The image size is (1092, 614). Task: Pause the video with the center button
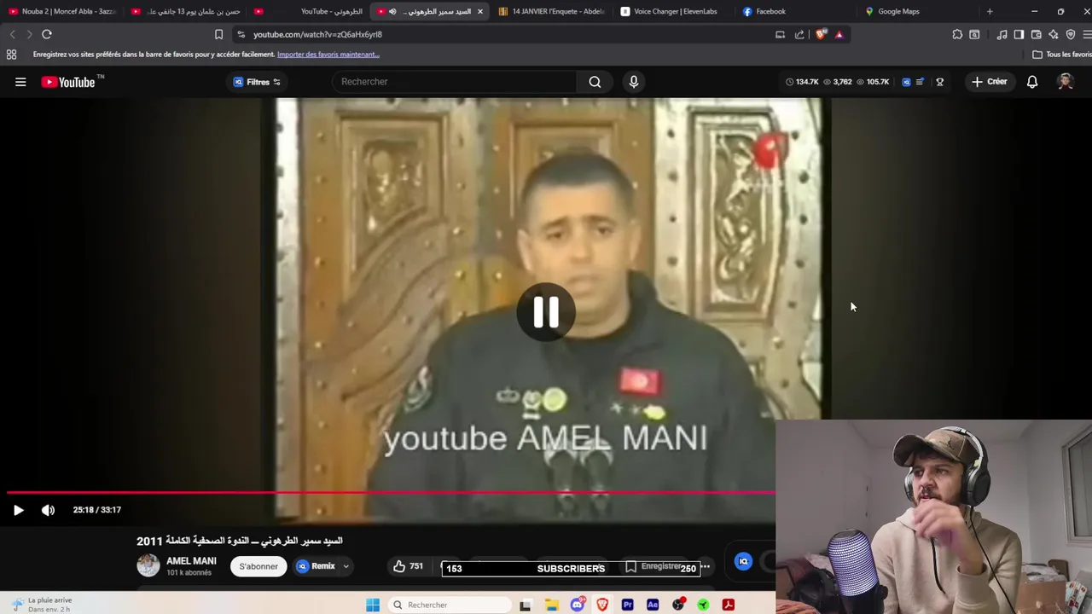click(x=546, y=312)
